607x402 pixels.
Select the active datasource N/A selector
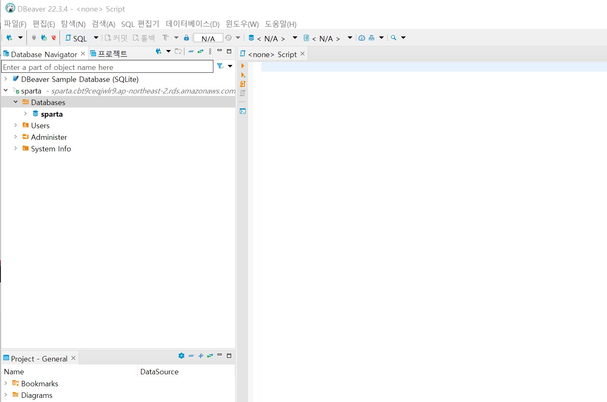[267, 38]
